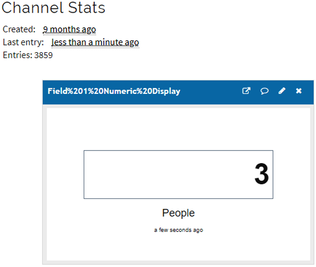Click white widget area below the timestamp
316x267 pixels.
[178, 247]
